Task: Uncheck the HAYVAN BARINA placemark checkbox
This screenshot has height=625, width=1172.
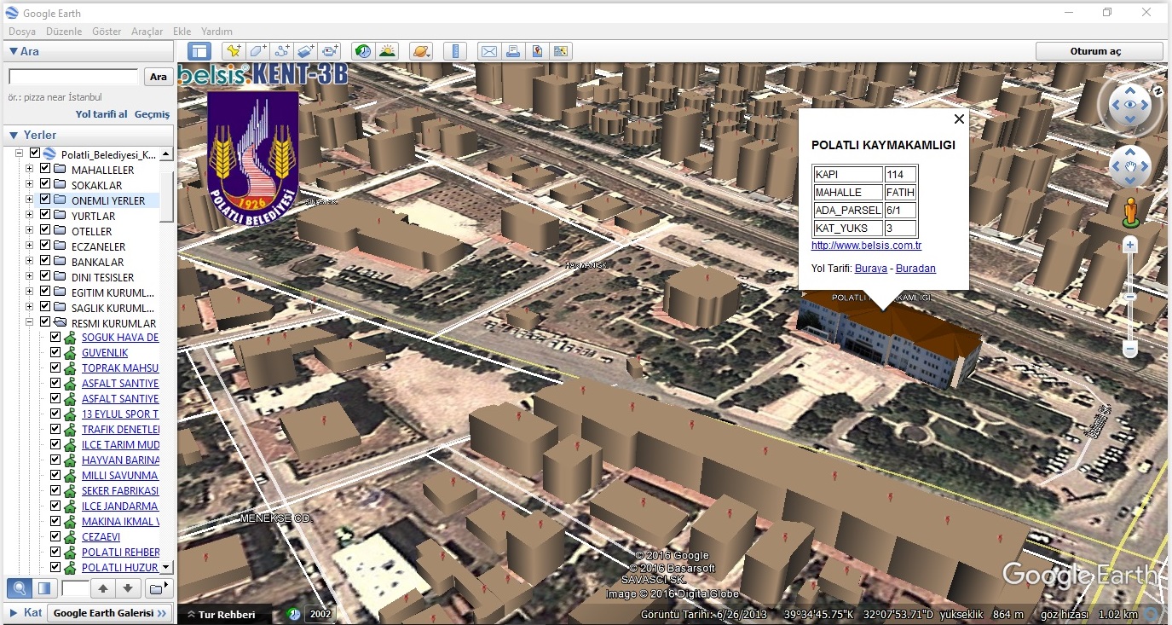Action: click(x=55, y=460)
